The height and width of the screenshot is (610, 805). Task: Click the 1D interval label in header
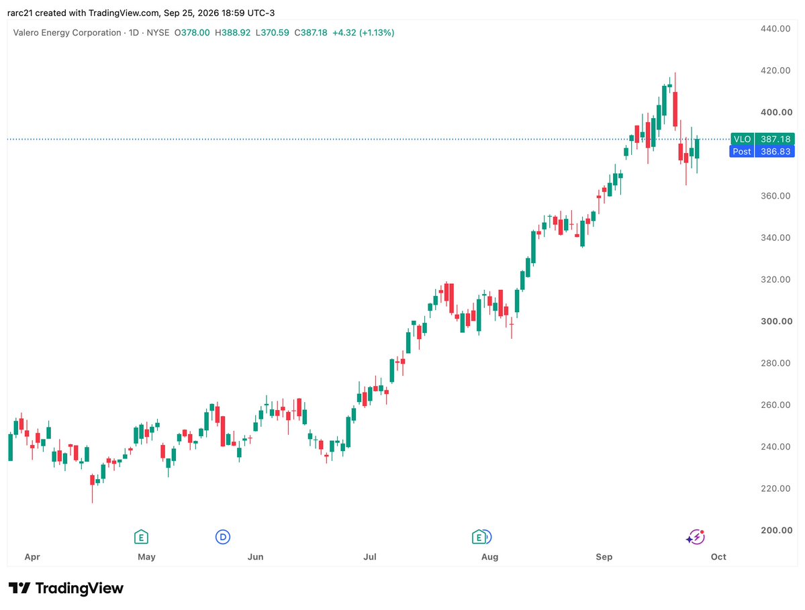tap(134, 32)
